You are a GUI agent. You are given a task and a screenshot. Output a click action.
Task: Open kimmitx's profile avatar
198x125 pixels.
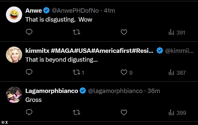pyautogui.click(x=14, y=54)
